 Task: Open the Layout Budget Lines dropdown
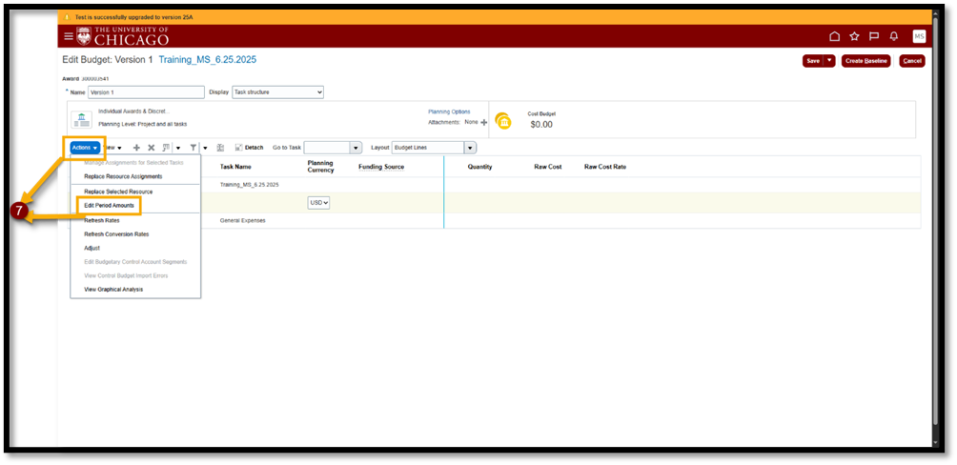pos(469,148)
